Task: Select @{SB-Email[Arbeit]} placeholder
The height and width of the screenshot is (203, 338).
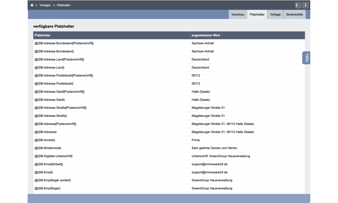Action: click(49, 164)
